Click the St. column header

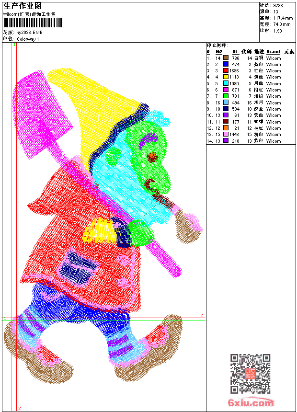point(236,52)
